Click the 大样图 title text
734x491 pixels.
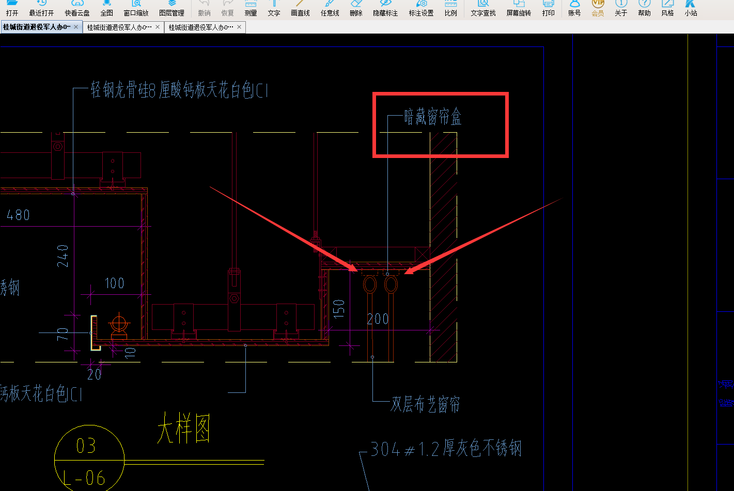[x=184, y=428]
